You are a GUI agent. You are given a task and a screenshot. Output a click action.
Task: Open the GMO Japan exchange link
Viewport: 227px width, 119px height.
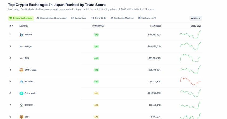tap(31, 70)
